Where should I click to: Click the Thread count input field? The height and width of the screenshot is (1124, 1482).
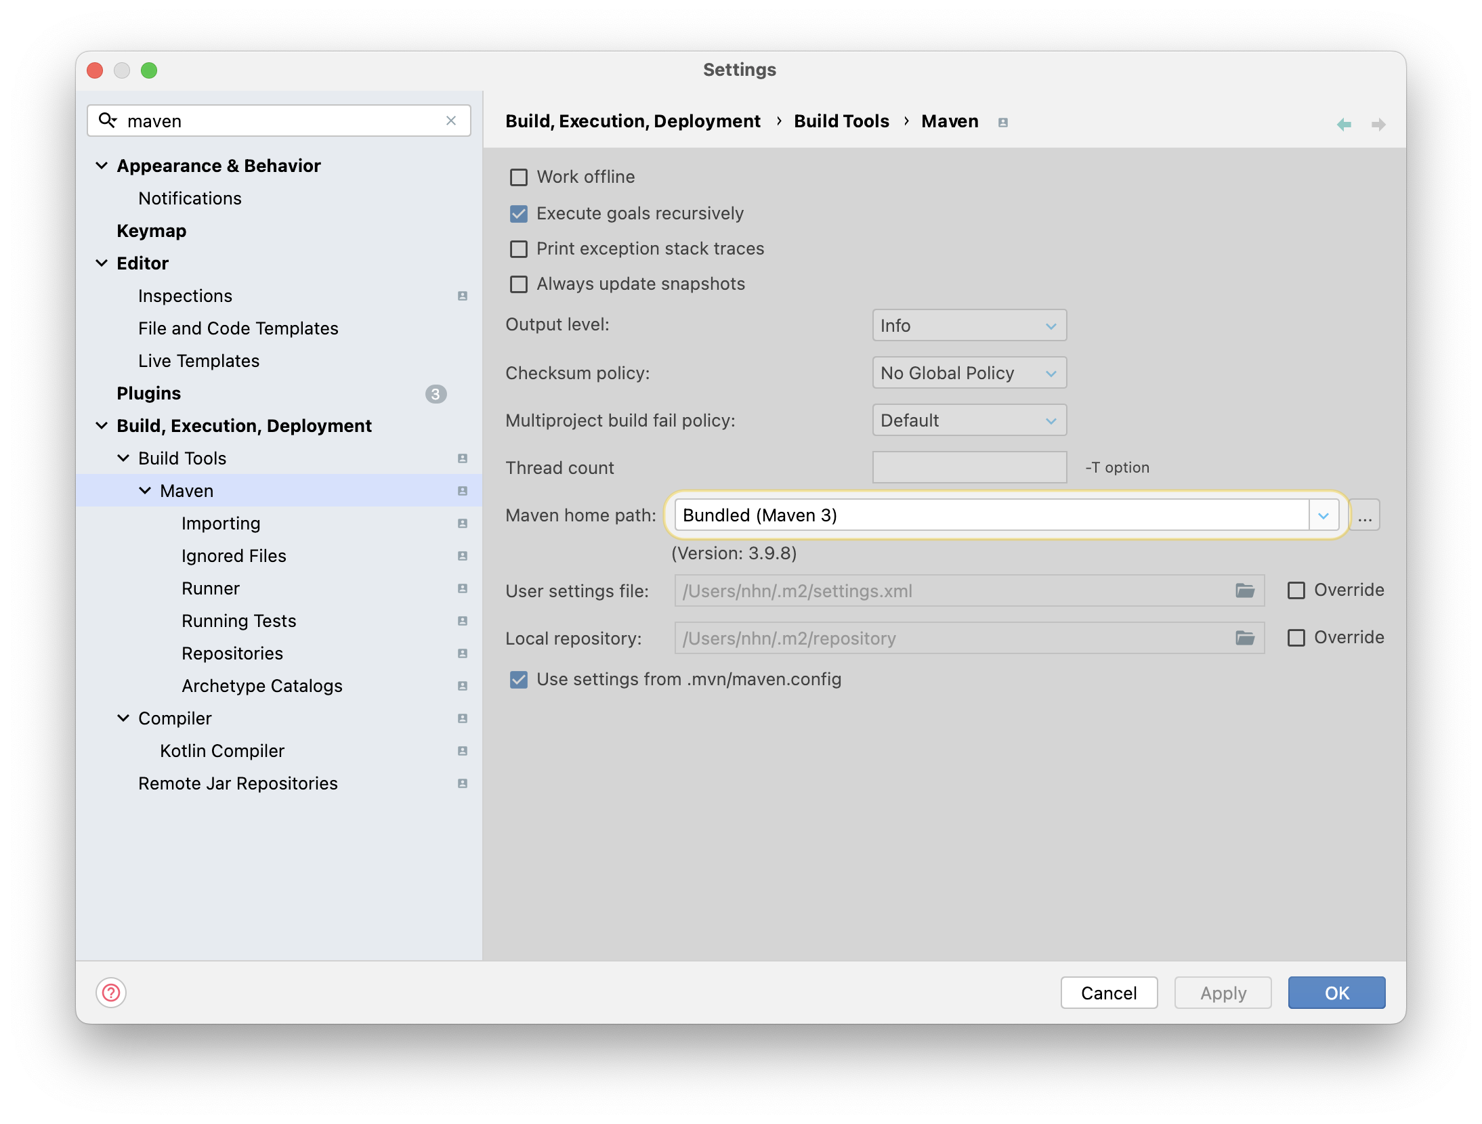(x=969, y=468)
